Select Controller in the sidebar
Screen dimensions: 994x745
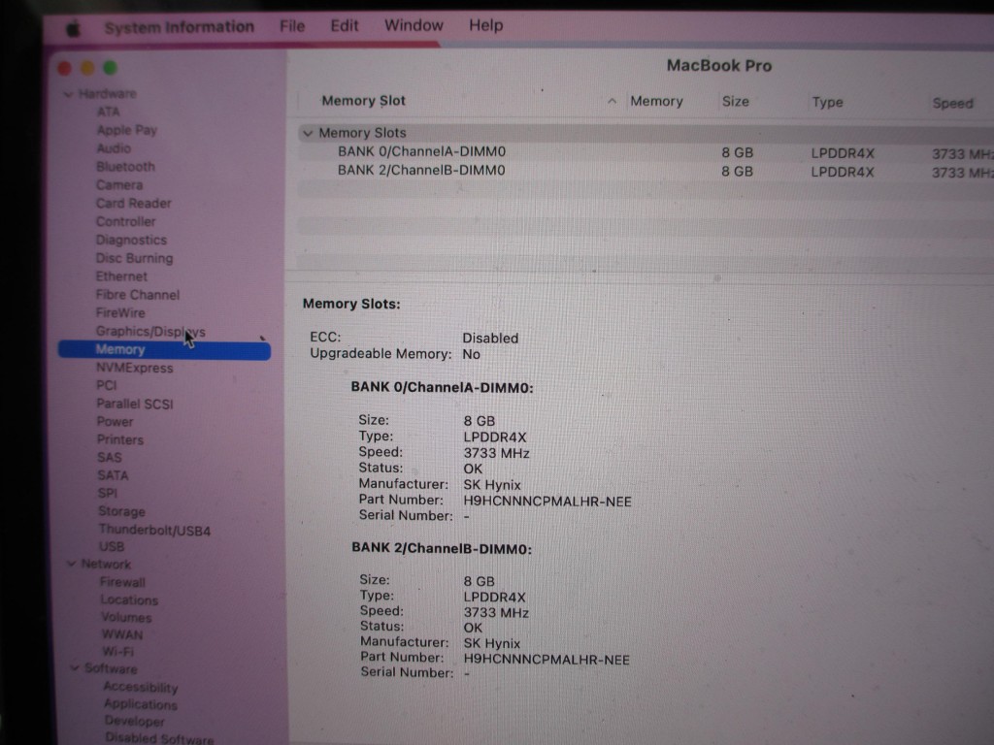pyautogui.click(x=125, y=222)
